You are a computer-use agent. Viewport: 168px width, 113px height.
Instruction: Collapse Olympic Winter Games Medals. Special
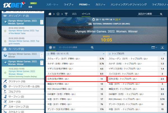pos(42,22)
